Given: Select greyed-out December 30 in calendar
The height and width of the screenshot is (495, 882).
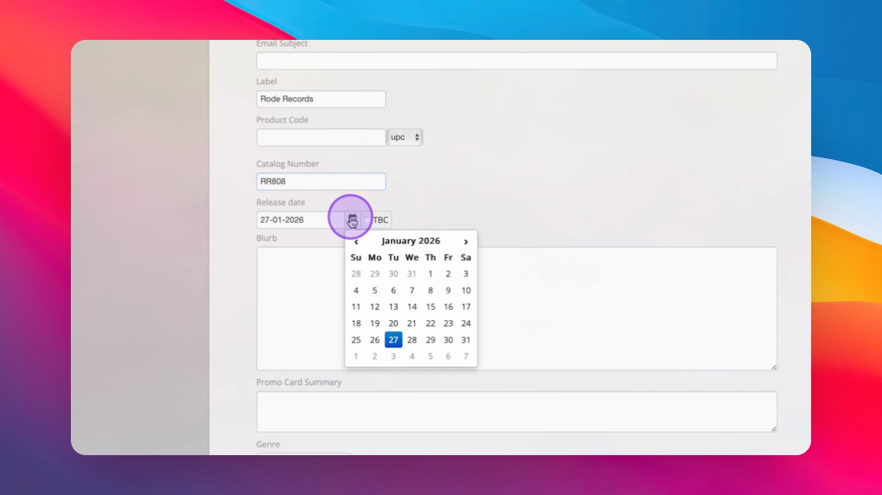Looking at the screenshot, I should point(394,274).
